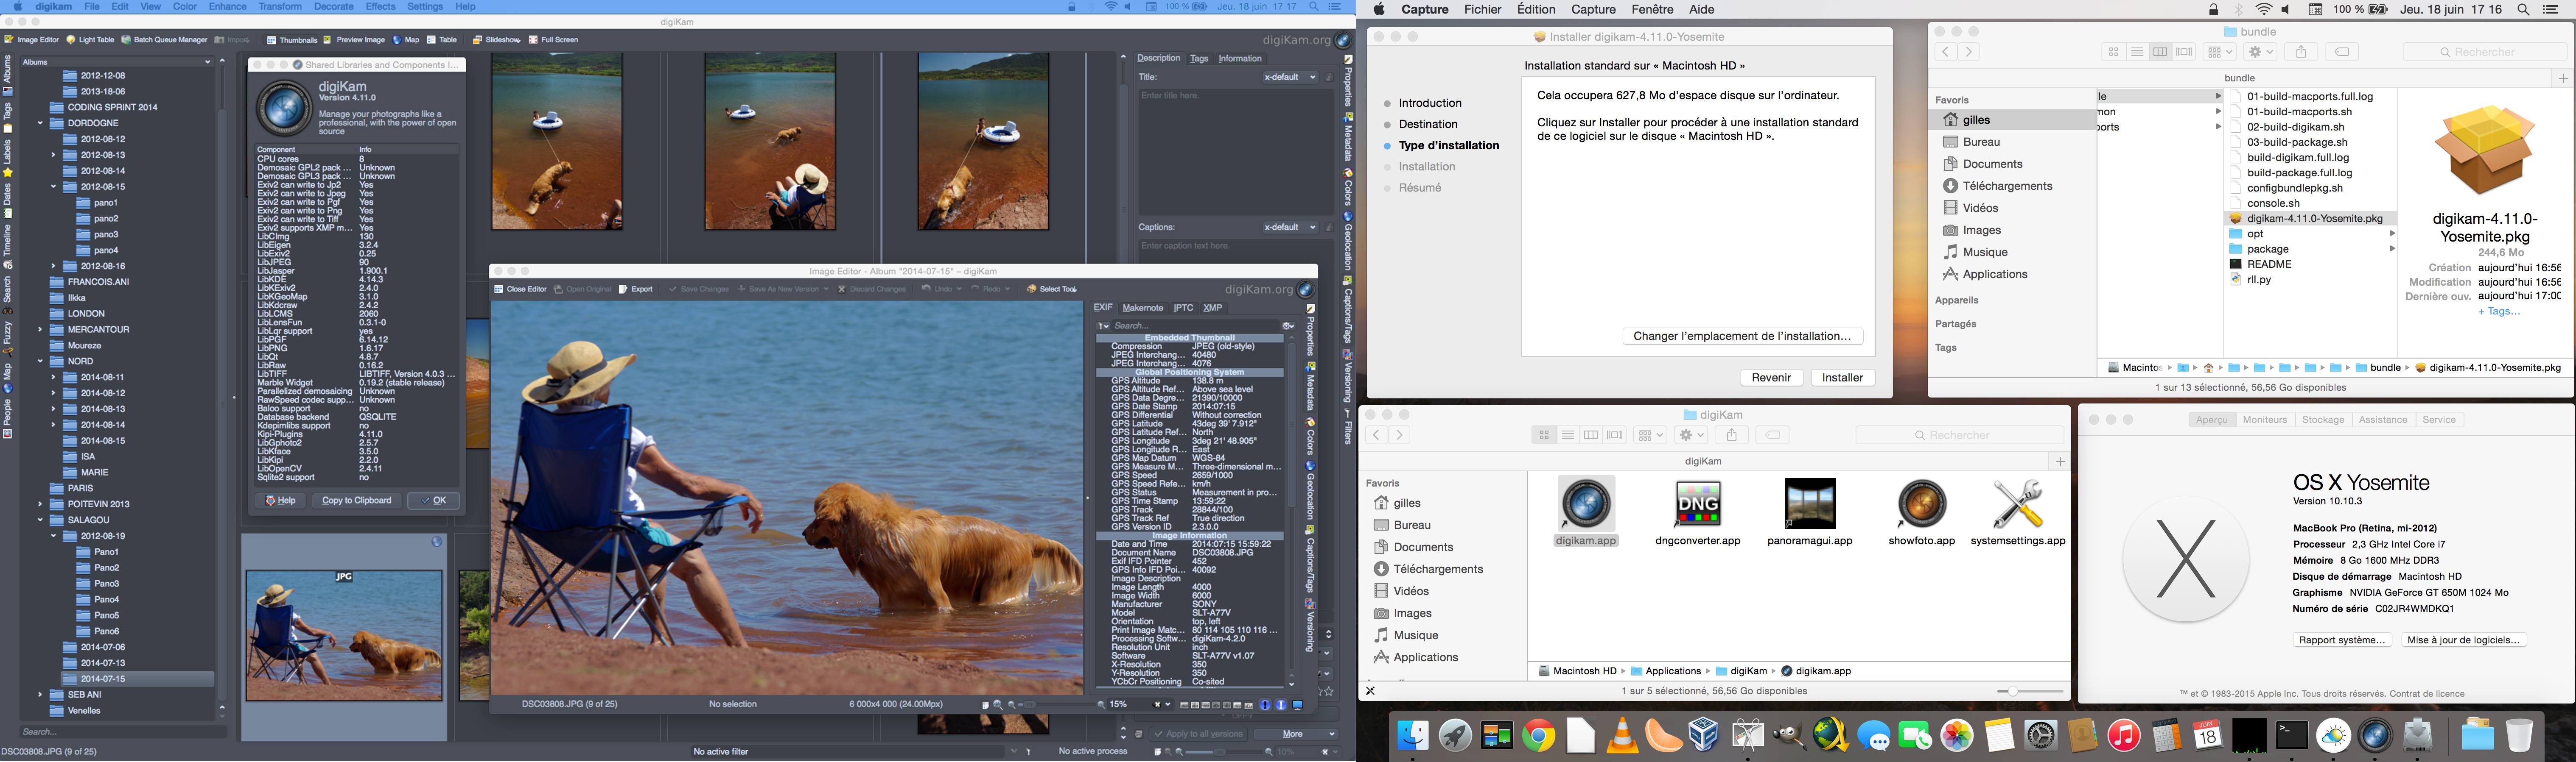Viewport: 2576px width, 762px height.
Task: Switch to Preview Image view
Action: tap(354, 40)
